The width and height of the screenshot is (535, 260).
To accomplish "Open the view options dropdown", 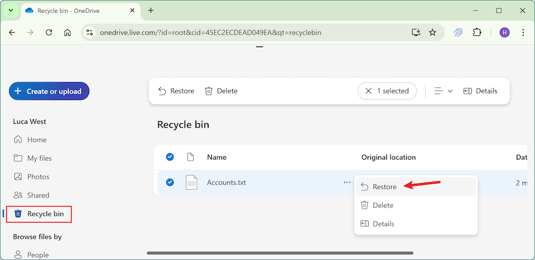I will 443,91.
